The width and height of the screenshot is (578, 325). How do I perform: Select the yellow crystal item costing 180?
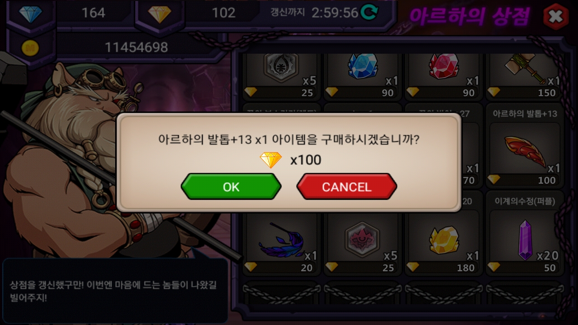(444, 244)
